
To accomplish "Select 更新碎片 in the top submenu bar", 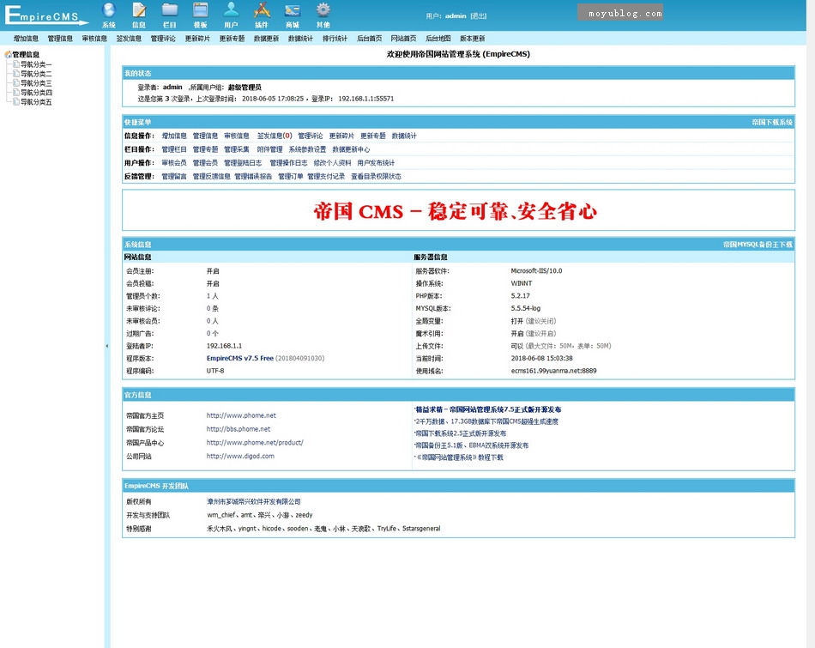I will [x=197, y=39].
